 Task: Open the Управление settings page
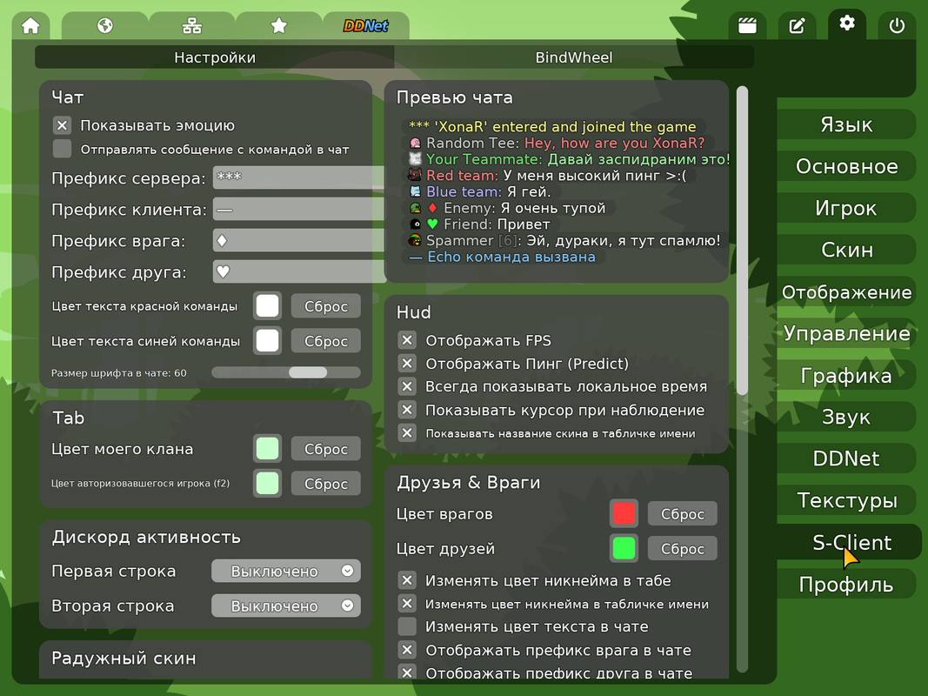point(846,333)
